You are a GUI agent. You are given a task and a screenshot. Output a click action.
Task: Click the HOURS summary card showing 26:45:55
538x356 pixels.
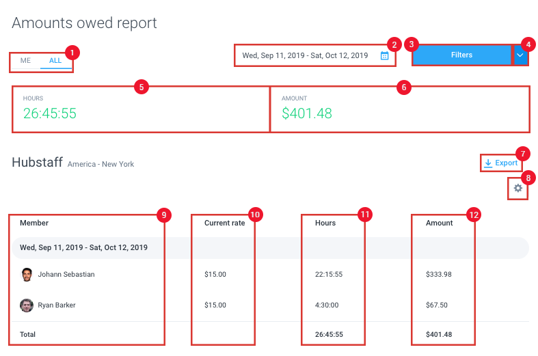pos(141,109)
